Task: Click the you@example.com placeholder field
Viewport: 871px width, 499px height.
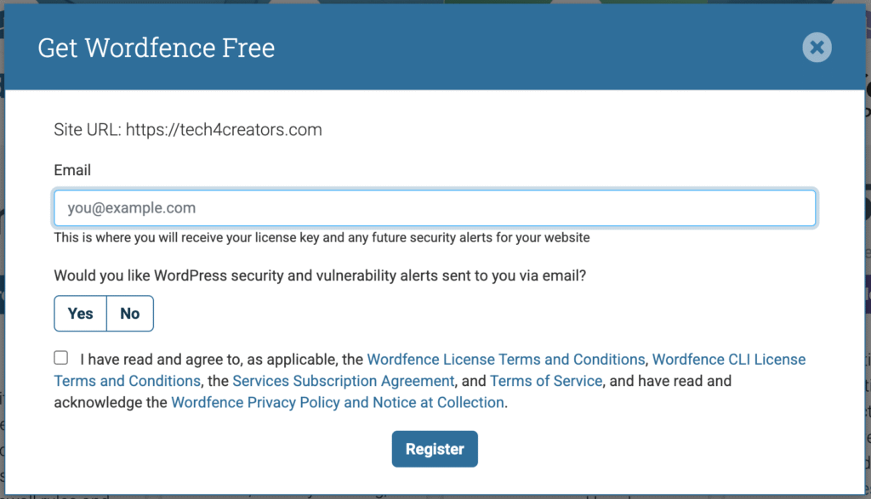Action: pyautogui.click(x=435, y=207)
